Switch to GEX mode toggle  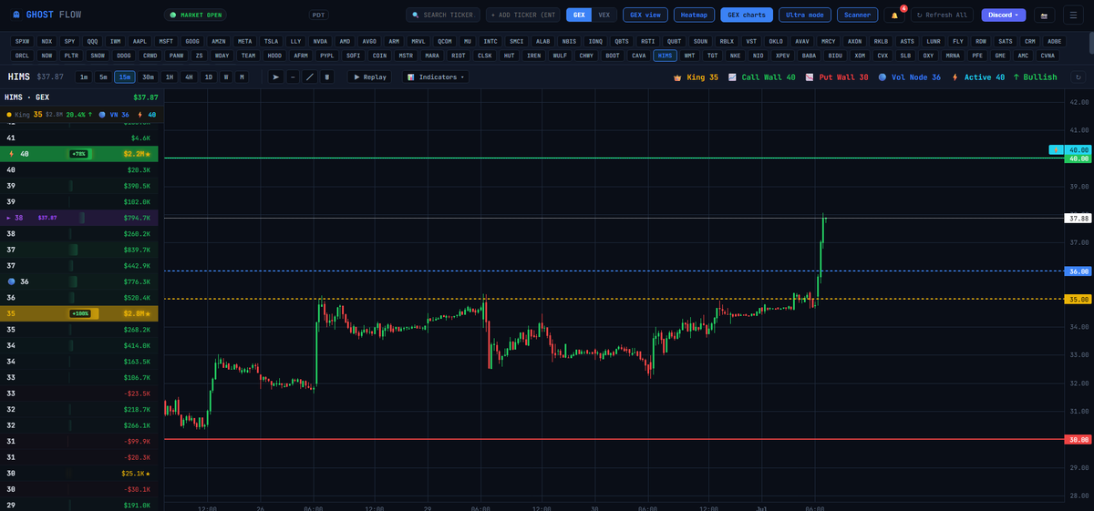coord(579,15)
